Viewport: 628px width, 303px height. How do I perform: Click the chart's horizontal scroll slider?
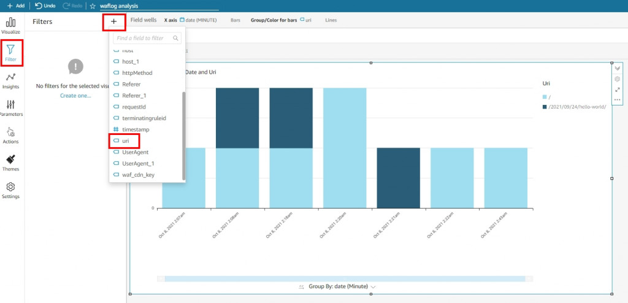point(345,278)
